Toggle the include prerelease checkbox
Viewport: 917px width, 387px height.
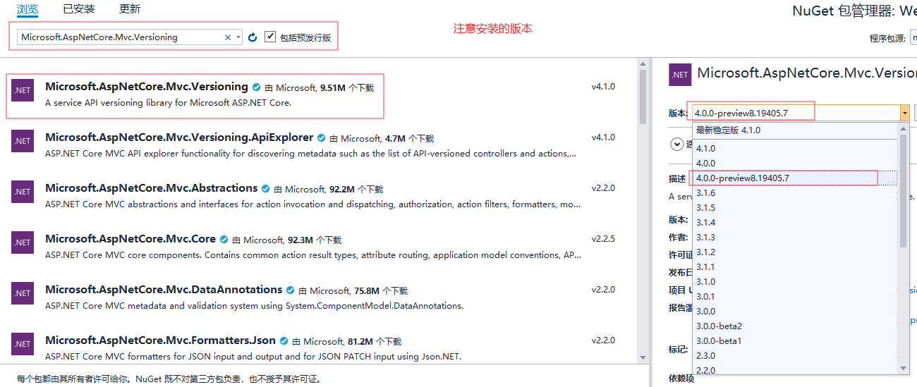coord(270,37)
